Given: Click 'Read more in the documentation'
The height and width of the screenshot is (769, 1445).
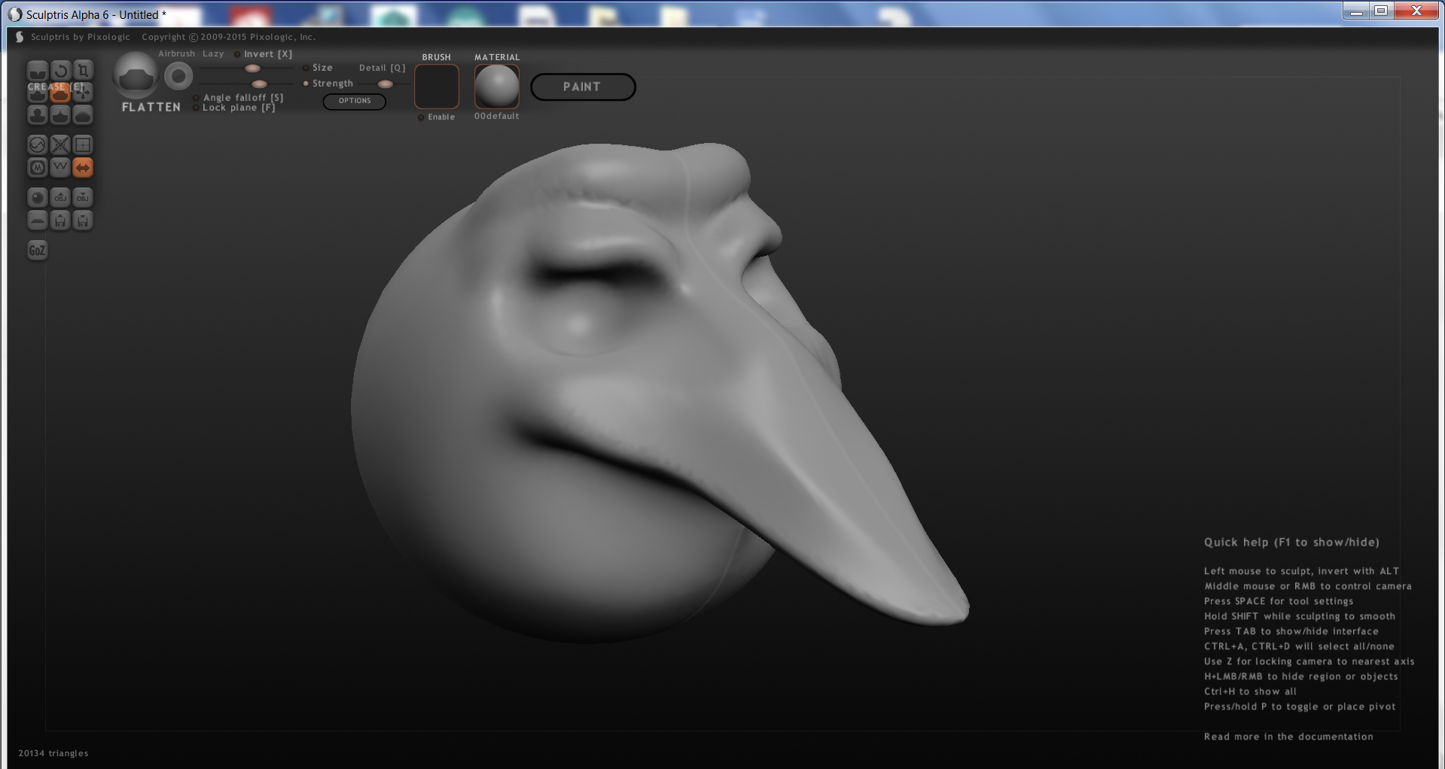Looking at the screenshot, I should click(x=1288, y=737).
